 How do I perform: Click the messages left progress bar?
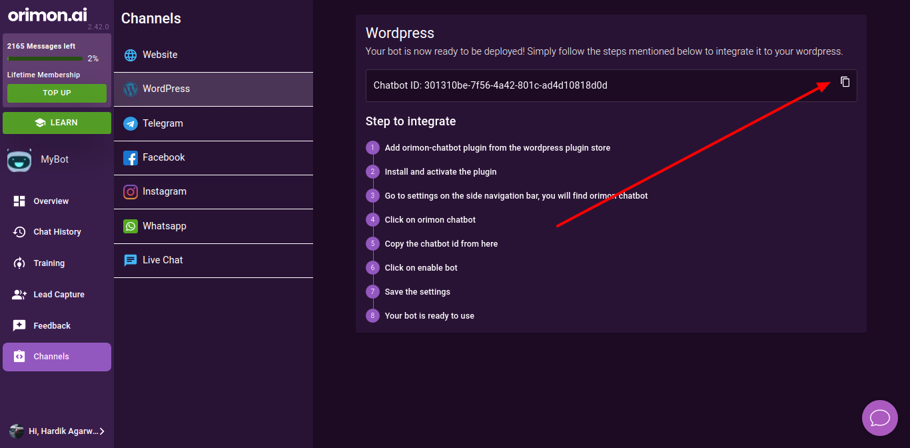pyautogui.click(x=45, y=59)
